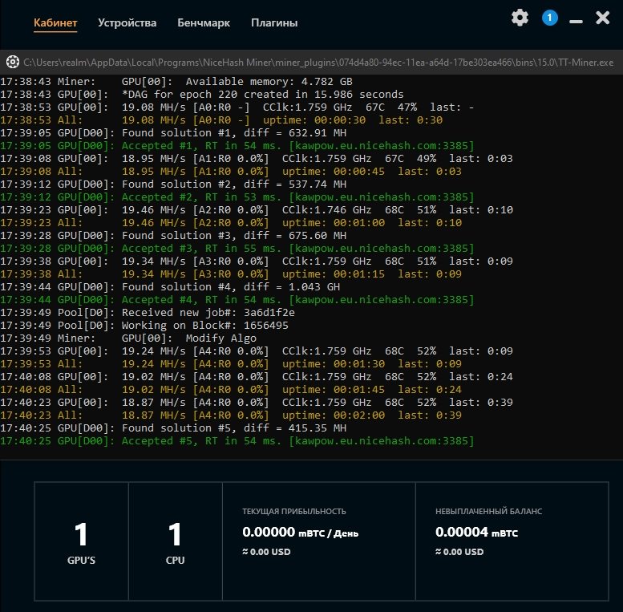Click the "Found solution #4" log line
Screen dimensions: 623x612
pyautogui.click(x=173, y=287)
